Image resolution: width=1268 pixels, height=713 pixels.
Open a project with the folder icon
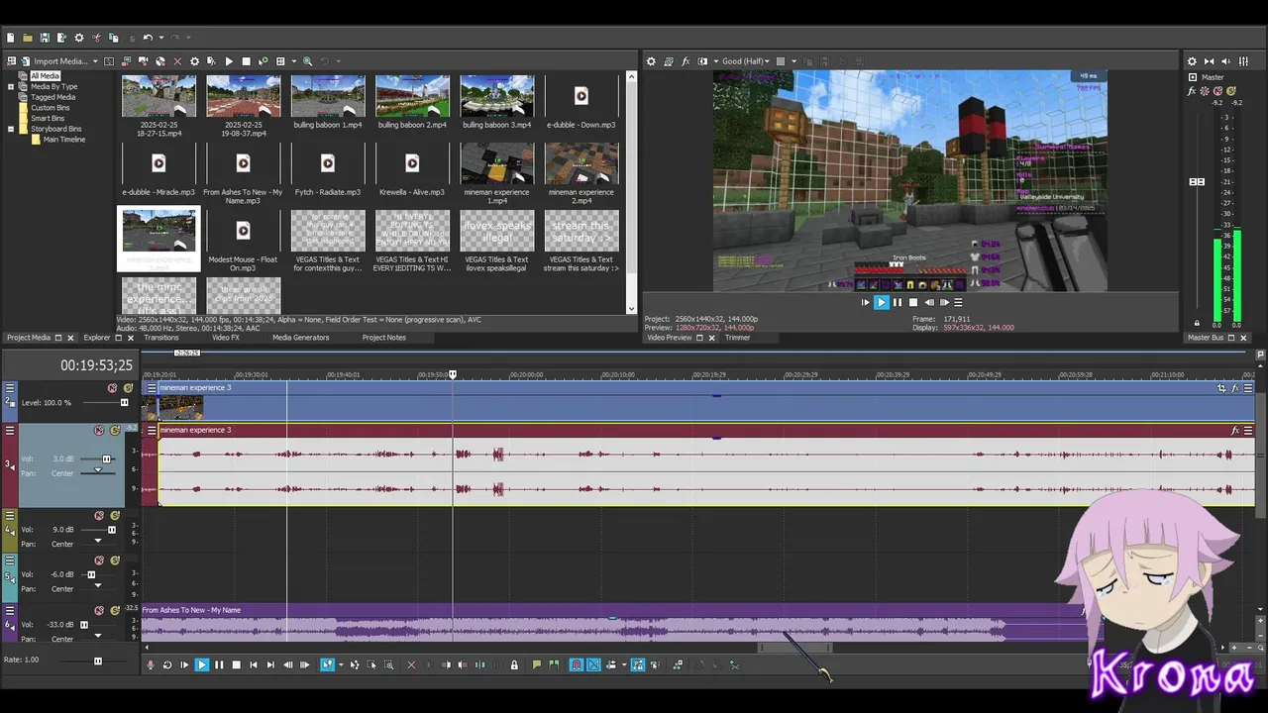pyautogui.click(x=28, y=38)
